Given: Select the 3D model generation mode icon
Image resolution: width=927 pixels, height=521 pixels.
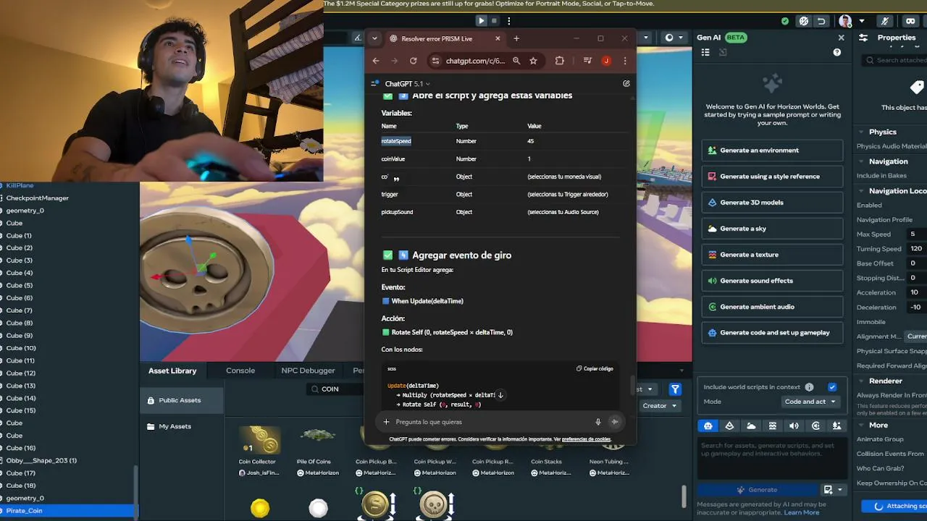Looking at the screenshot, I should point(729,426).
